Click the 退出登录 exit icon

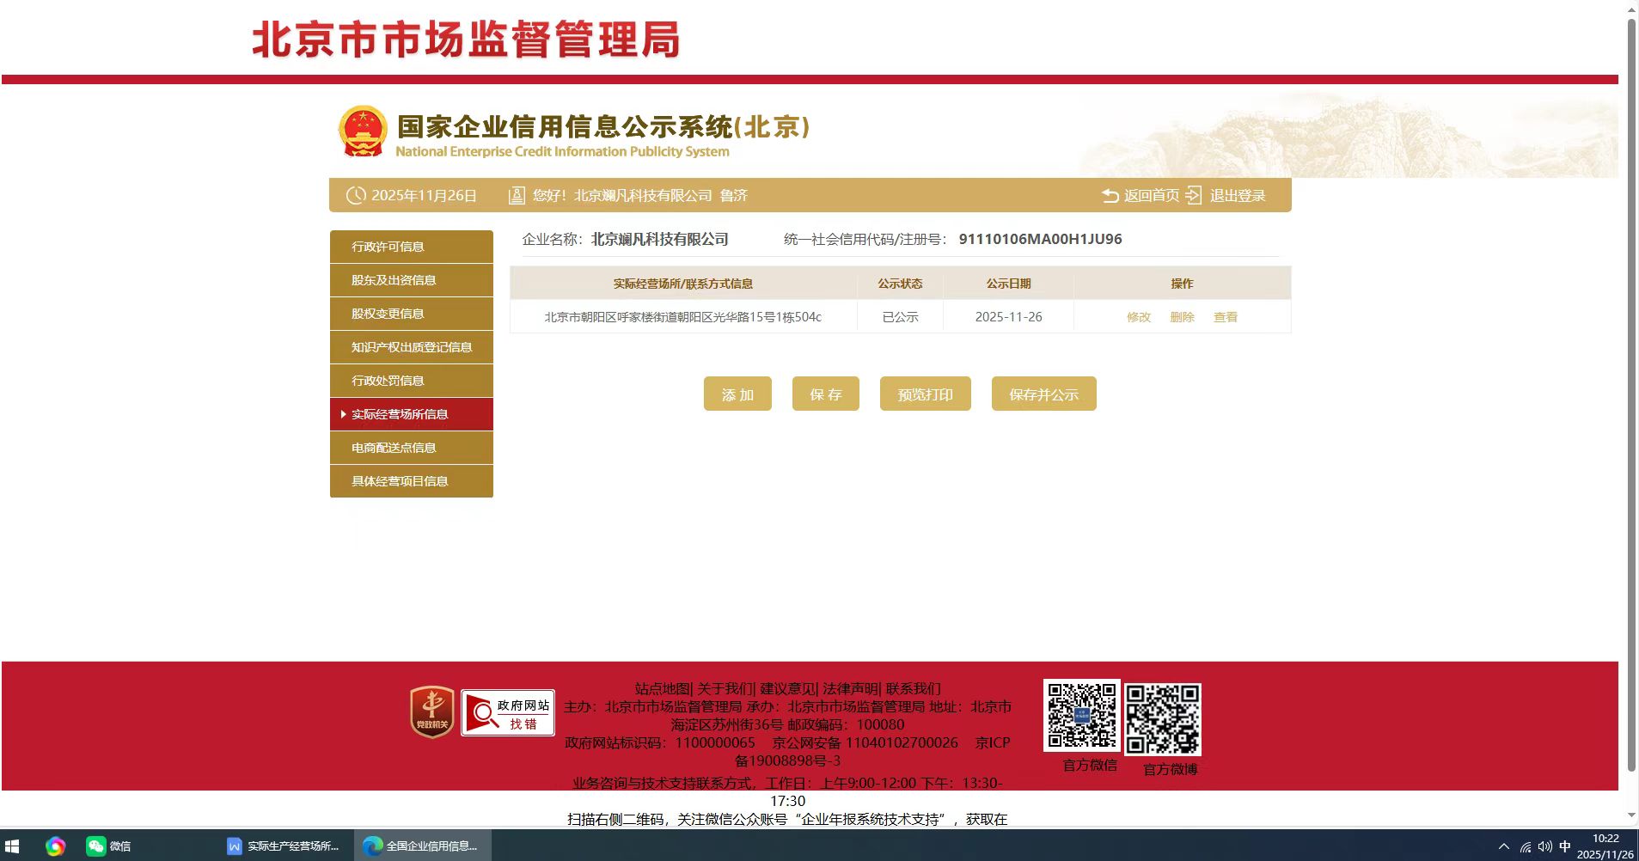pyautogui.click(x=1194, y=196)
